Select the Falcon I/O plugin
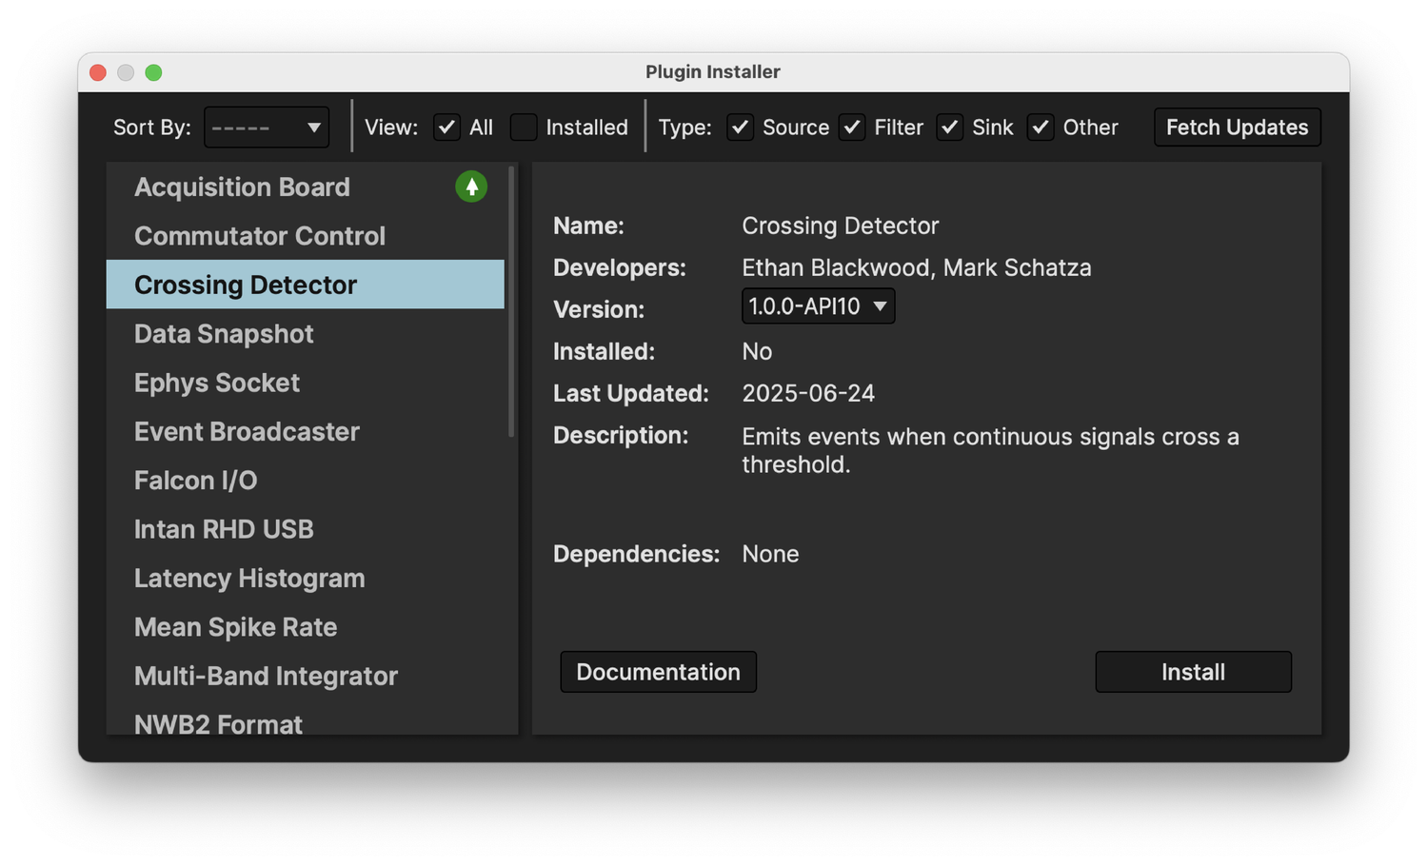The image size is (1428, 866). click(x=196, y=480)
